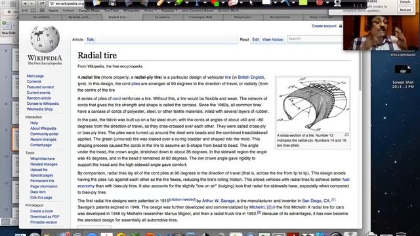420x236 pixels.
Task: Open pen tool options dropdown arrow
Action: tap(169, 3)
